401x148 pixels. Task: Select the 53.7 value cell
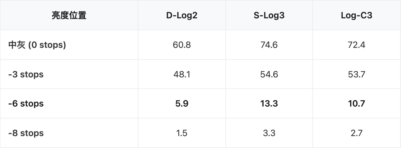pyautogui.click(x=356, y=74)
